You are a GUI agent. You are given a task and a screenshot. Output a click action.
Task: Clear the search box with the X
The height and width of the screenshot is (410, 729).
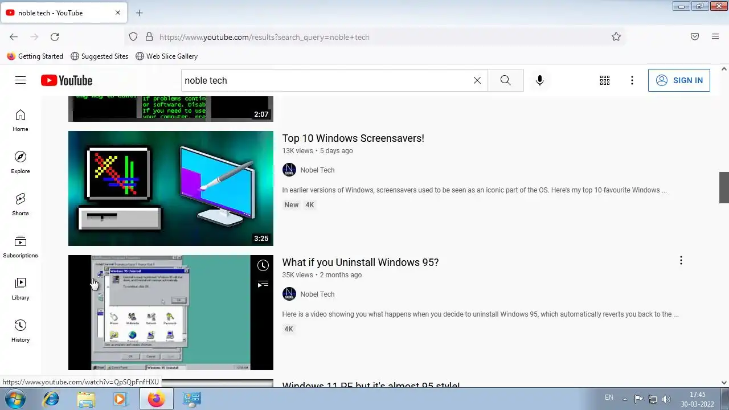tap(477, 80)
